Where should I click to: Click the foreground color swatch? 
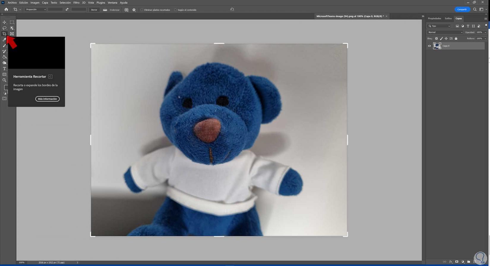tap(6, 87)
